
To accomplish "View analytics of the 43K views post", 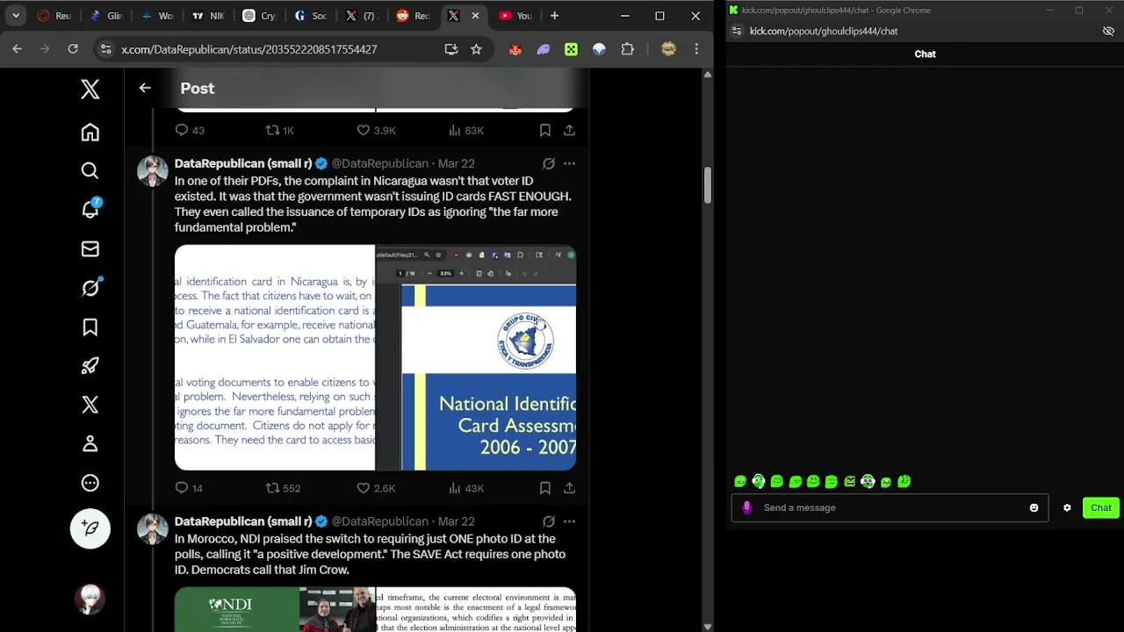I will [466, 488].
